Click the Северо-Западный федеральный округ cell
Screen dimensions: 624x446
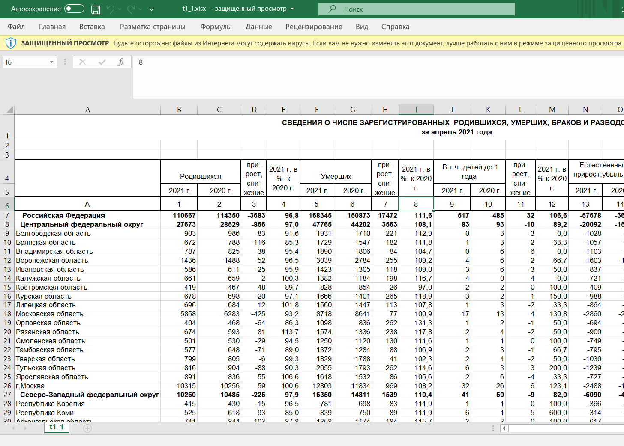87,395
